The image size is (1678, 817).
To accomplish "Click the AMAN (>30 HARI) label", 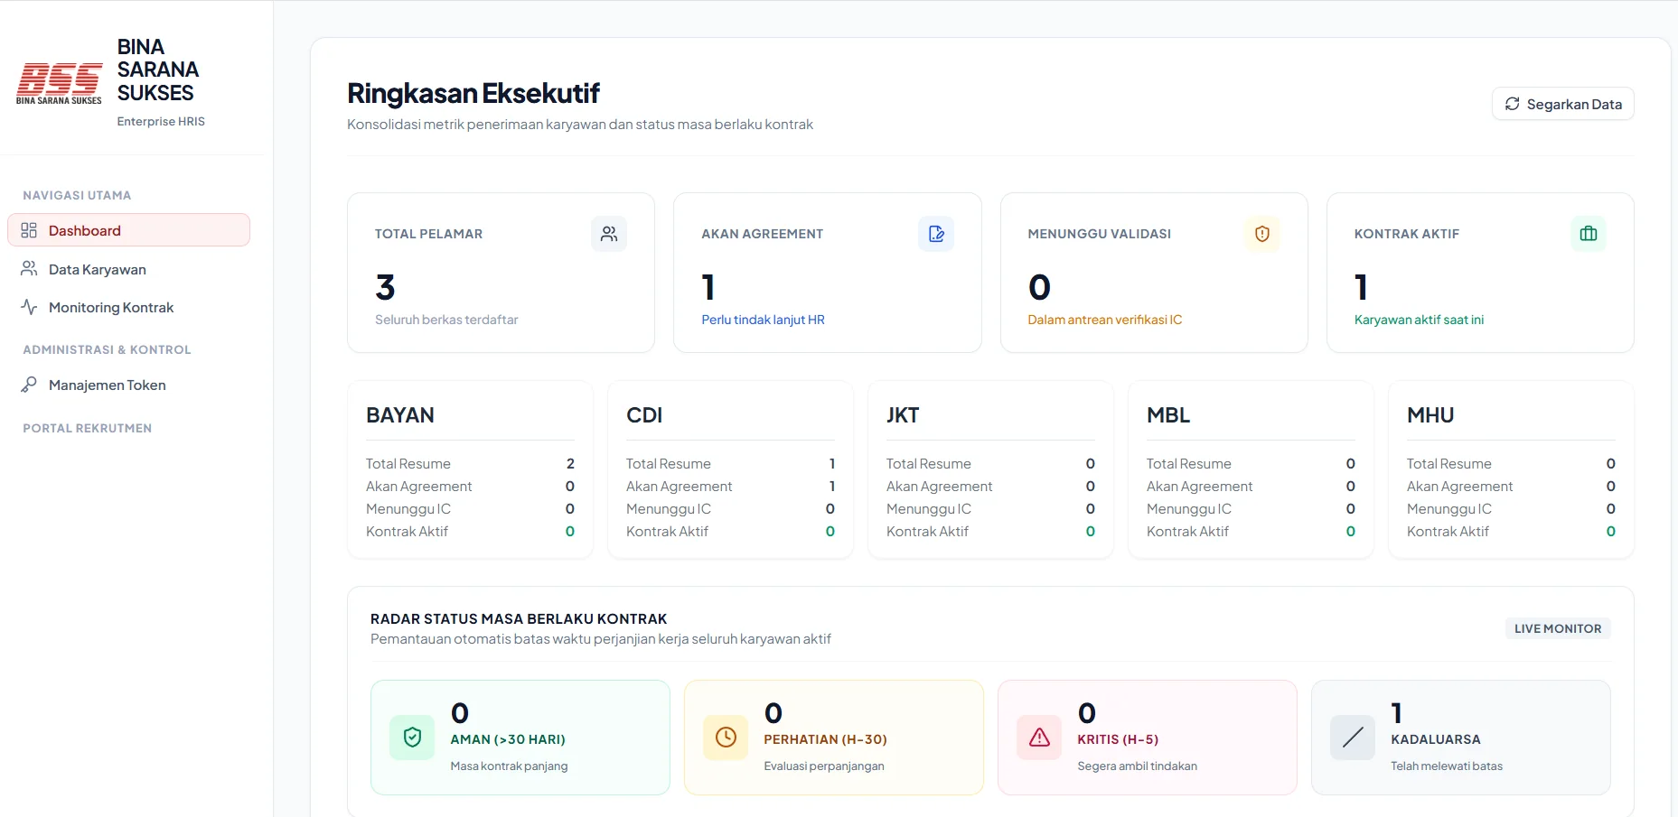I will 508,739.
